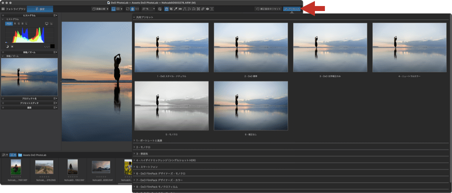Click the Move/Zoom navigator preview image

coord(30,77)
